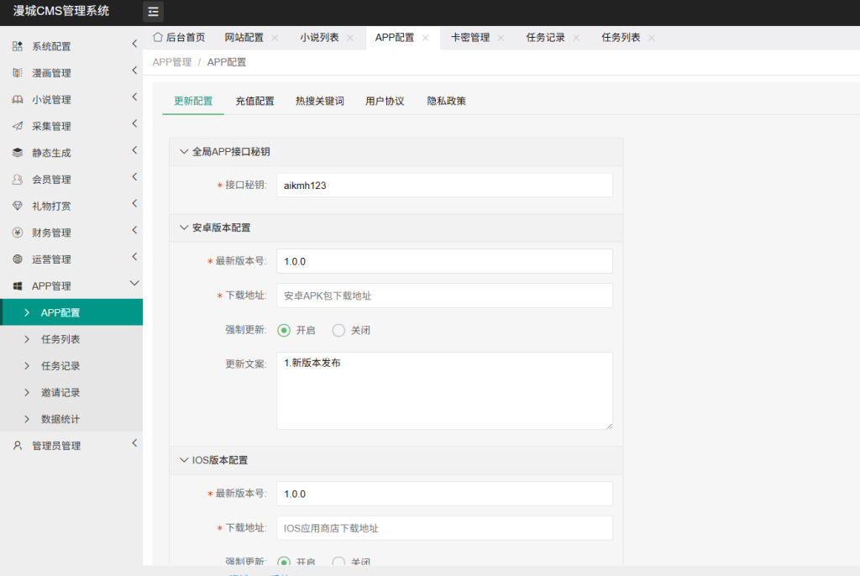Open the 卡密管理 tab
Screen dimensions: 860x576
(470, 37)
